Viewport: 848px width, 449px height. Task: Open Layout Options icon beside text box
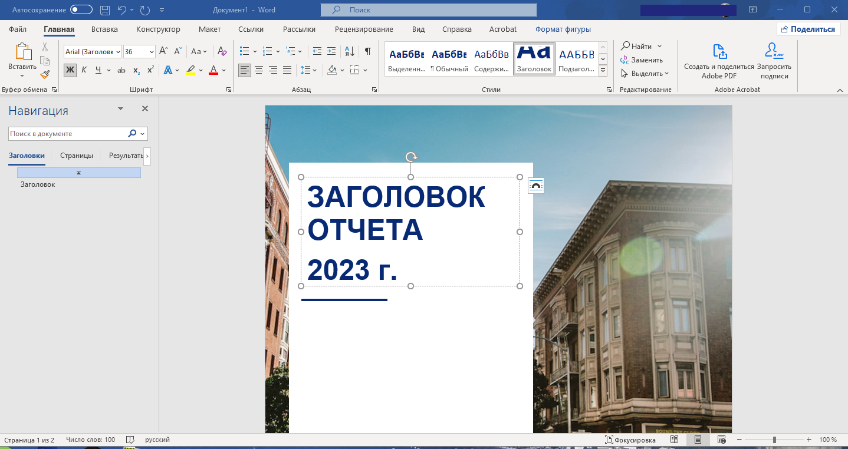535,186
